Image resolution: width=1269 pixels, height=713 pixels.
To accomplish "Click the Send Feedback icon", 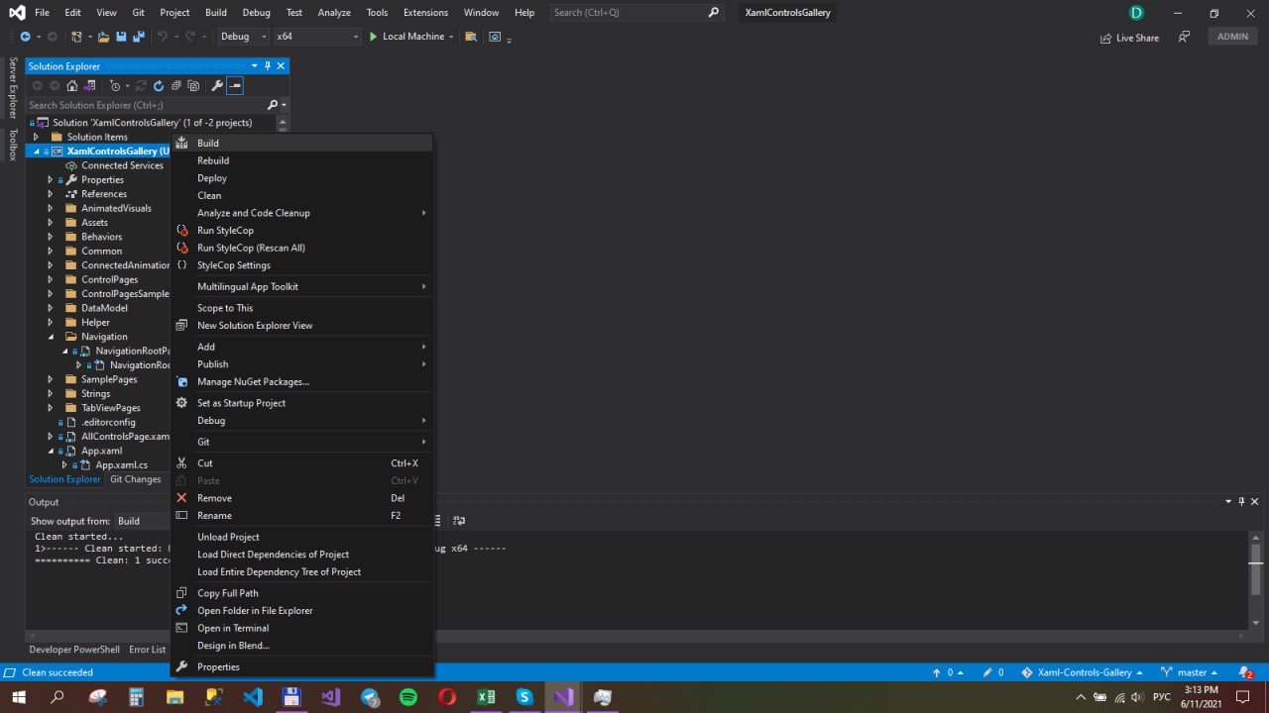I will 1184,37.
